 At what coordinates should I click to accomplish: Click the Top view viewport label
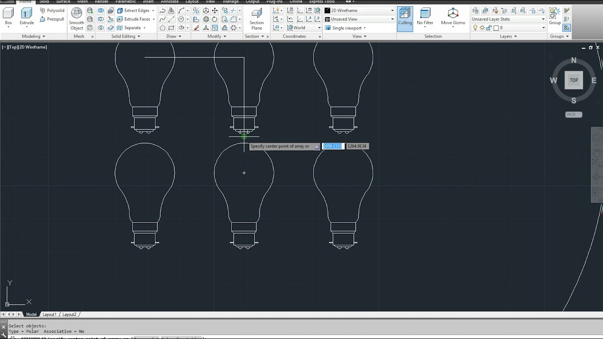[x=13, y=47]
